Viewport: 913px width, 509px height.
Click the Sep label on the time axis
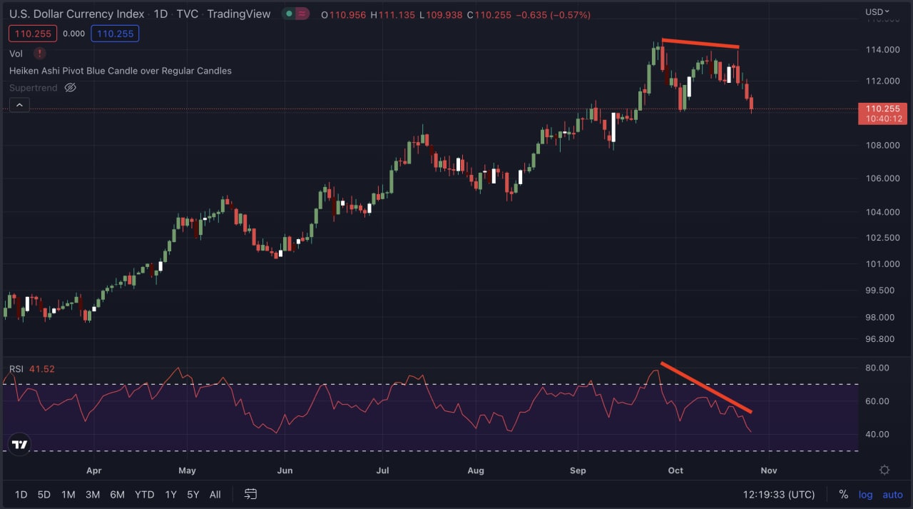(x=578, y=470)
